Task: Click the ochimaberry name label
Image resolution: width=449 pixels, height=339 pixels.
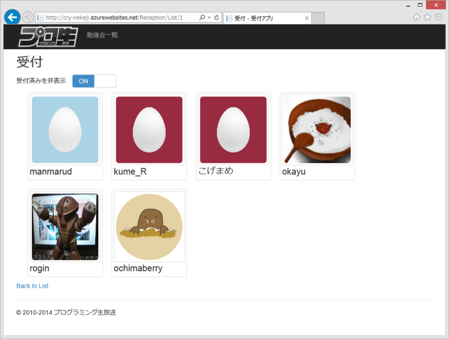Action: tap(138, 268)
